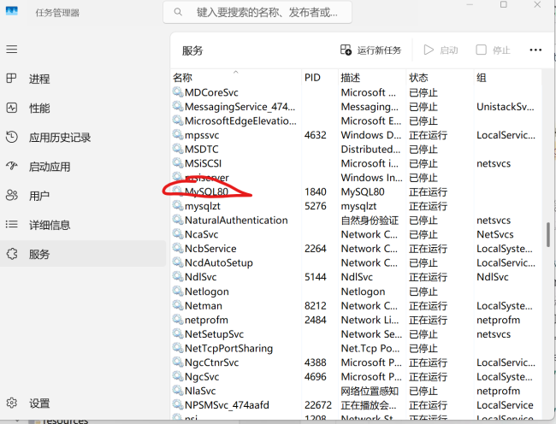
Task: Select the mpssvc service row
Action: (x=356, y=135)
